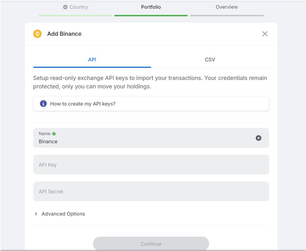
Task: Select the Portfolio step header
Action: 151,7
